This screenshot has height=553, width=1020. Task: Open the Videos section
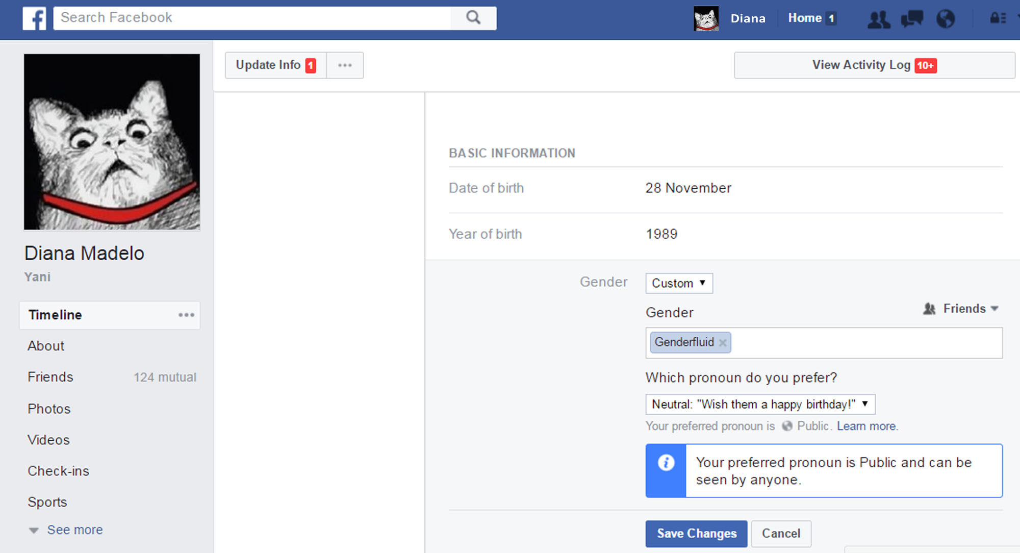pos(48,440)
